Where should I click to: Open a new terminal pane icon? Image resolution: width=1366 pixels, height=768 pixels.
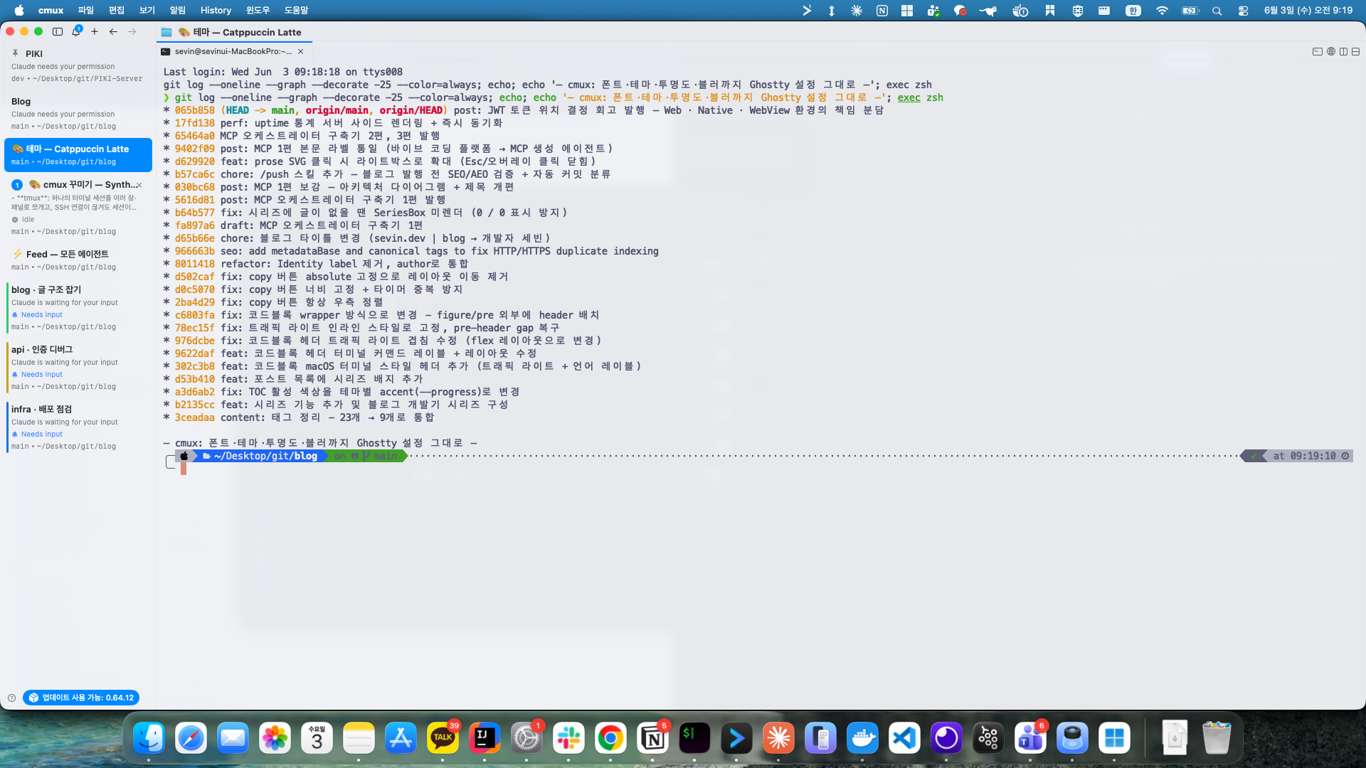click(1317, 51)
